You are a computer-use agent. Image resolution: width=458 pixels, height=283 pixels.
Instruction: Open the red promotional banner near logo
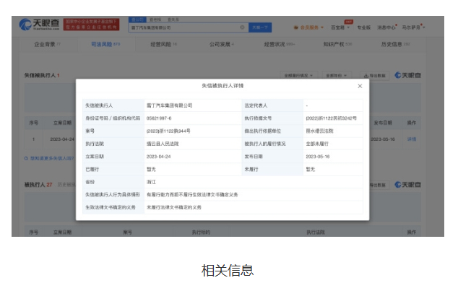[x=92, y=25]
